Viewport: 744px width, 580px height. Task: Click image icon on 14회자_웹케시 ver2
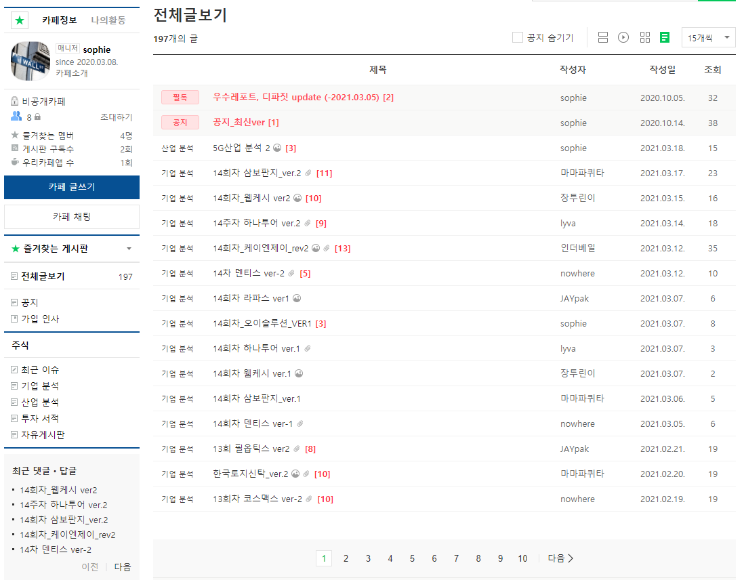(x=297, y=198)
